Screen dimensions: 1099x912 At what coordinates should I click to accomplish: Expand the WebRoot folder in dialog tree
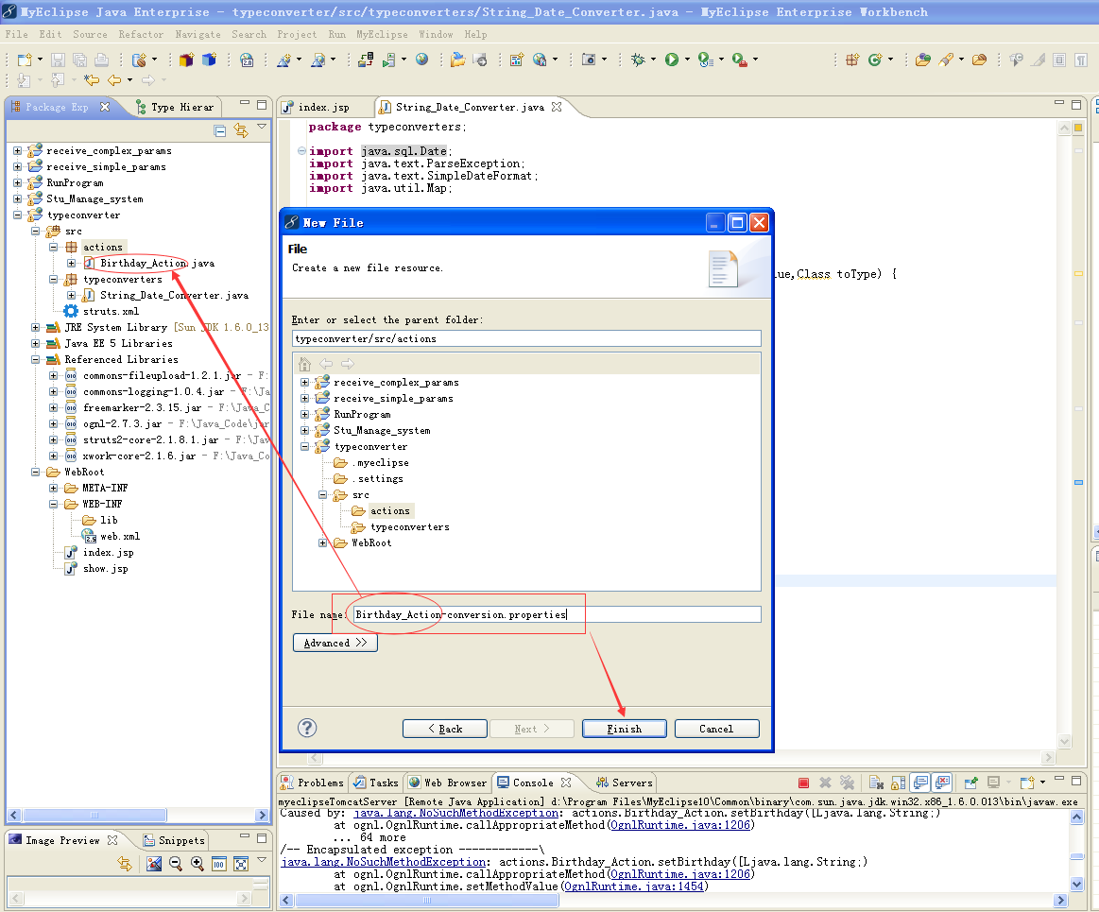pos(322,543)
